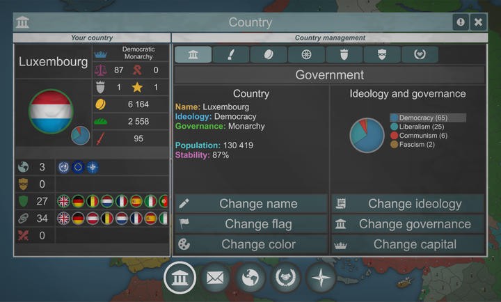
Task: Click the Change governance button
Action: tap(408, 224)
